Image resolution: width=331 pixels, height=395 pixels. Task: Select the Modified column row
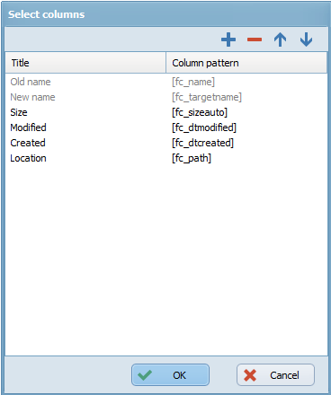coord(166,127)
